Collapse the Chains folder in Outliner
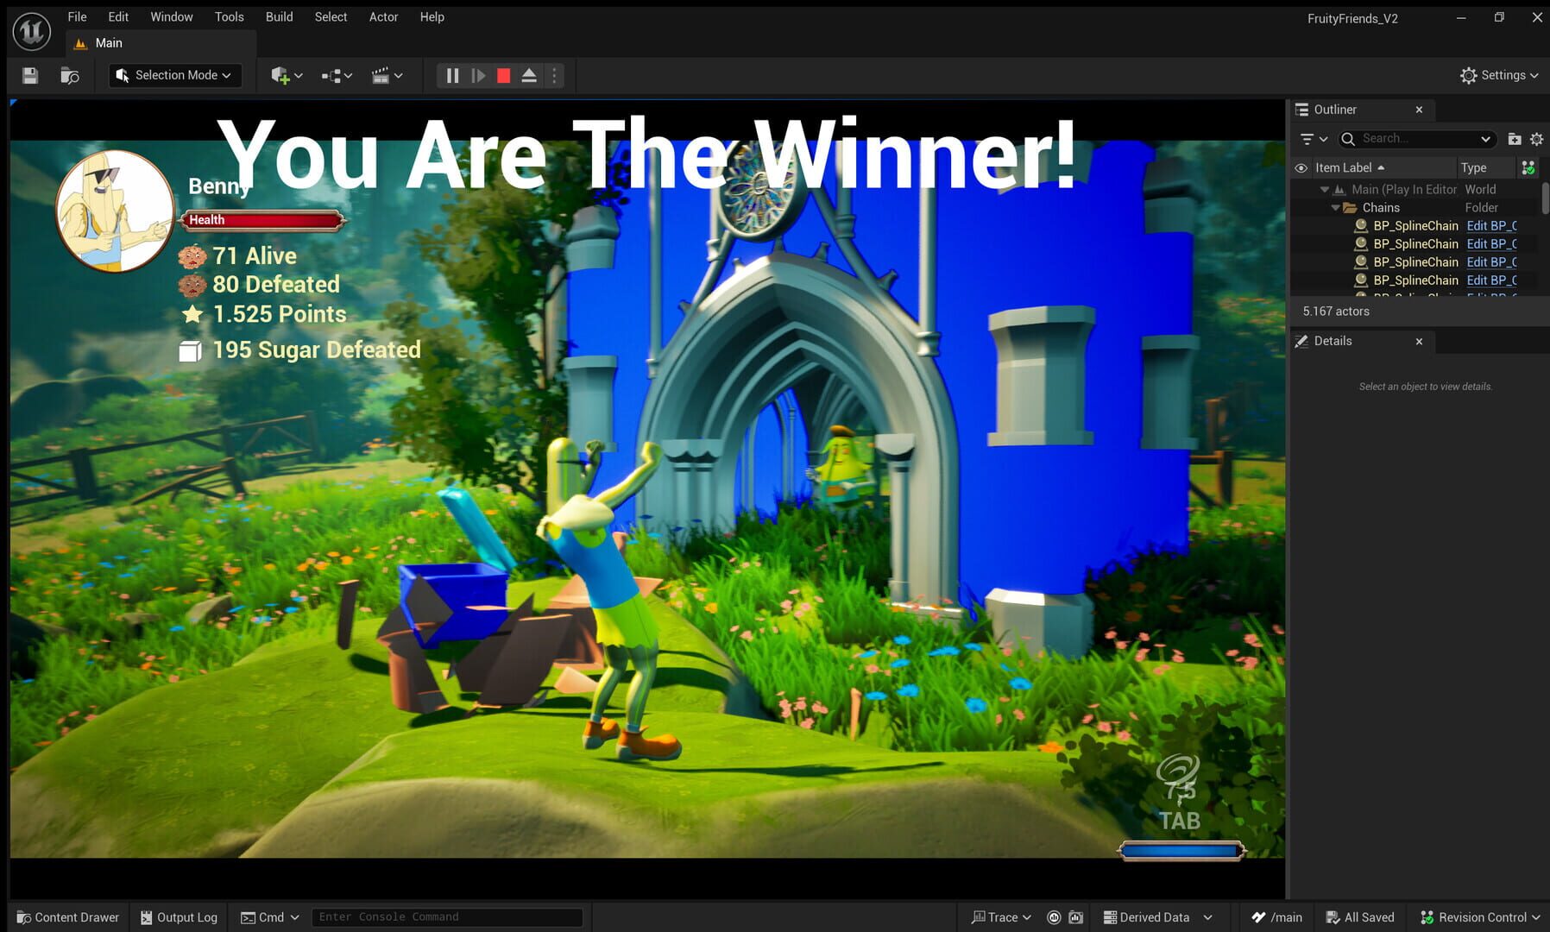 click(1335, 207)
